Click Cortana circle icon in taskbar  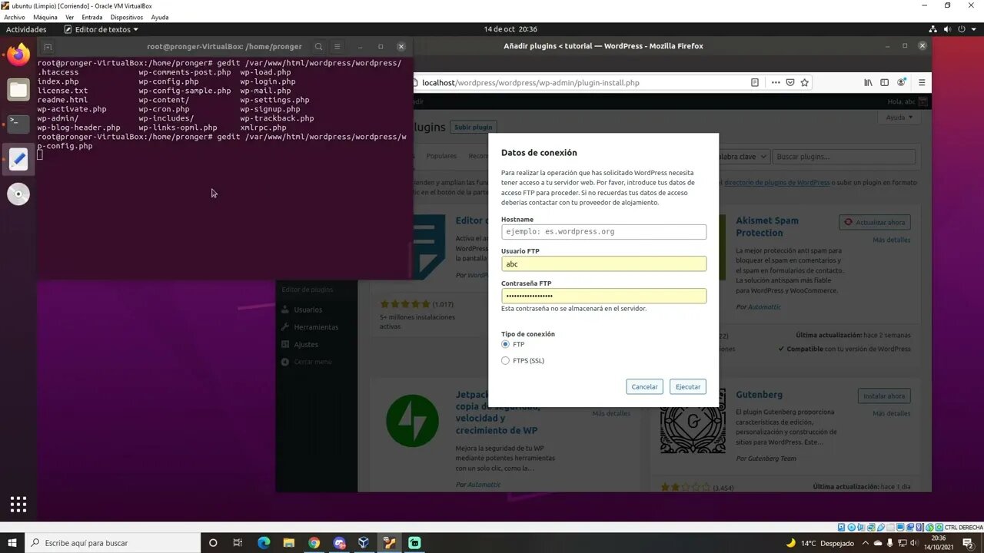213,543
